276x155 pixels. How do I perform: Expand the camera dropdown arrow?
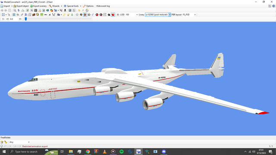[x=61, y=15]
